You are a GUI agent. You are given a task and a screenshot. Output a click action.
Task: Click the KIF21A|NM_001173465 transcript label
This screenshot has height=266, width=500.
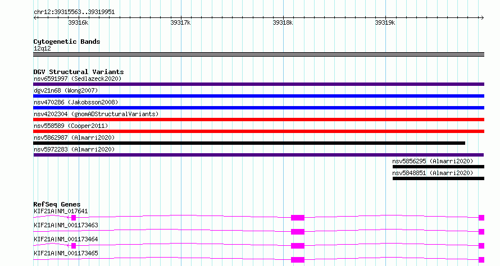coord(66,253)
